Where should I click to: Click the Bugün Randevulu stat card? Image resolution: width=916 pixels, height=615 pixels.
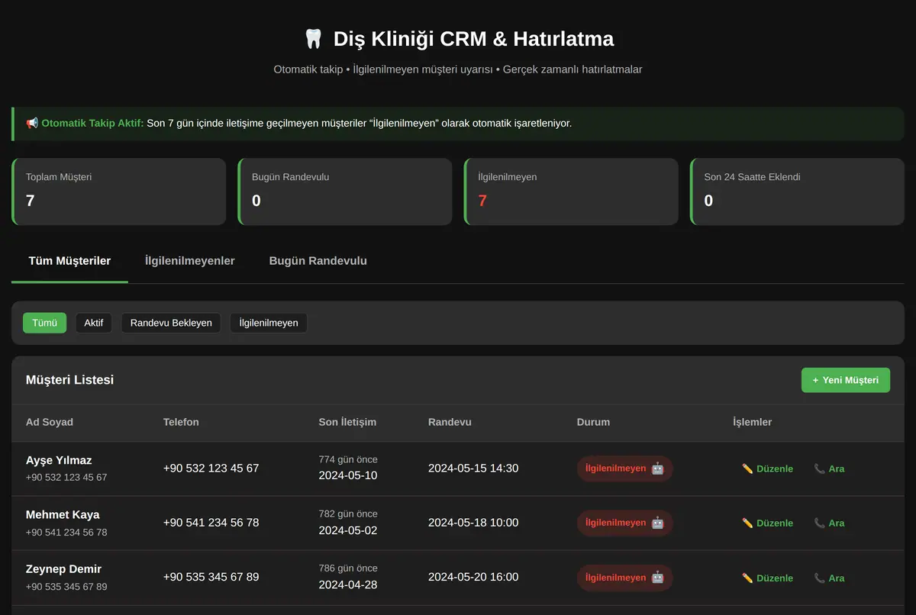(345, 192)
